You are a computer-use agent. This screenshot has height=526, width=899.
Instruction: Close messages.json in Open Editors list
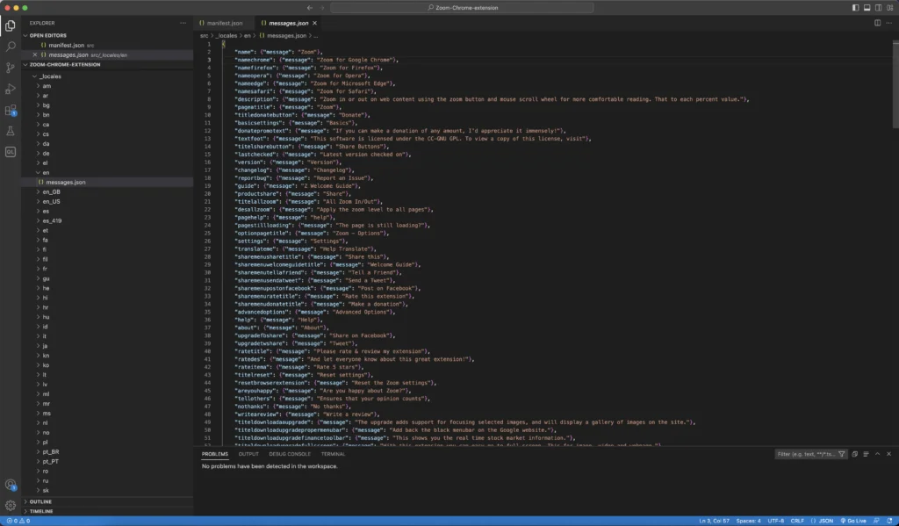35,54
